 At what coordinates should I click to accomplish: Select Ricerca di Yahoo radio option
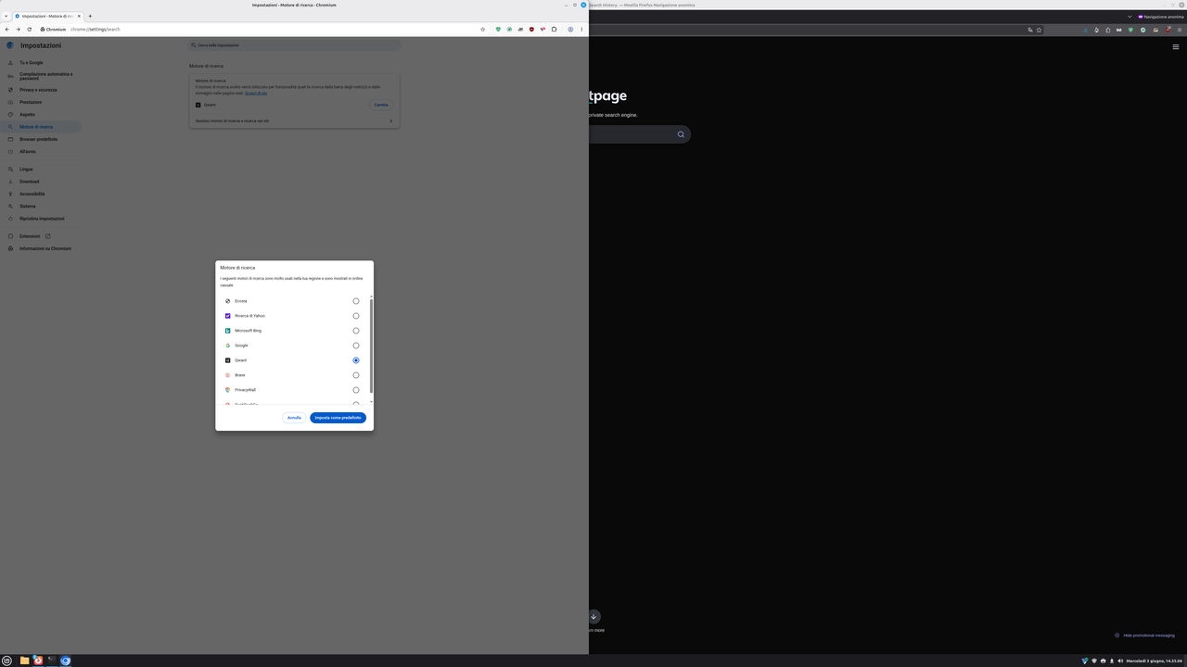click(356, 316)
